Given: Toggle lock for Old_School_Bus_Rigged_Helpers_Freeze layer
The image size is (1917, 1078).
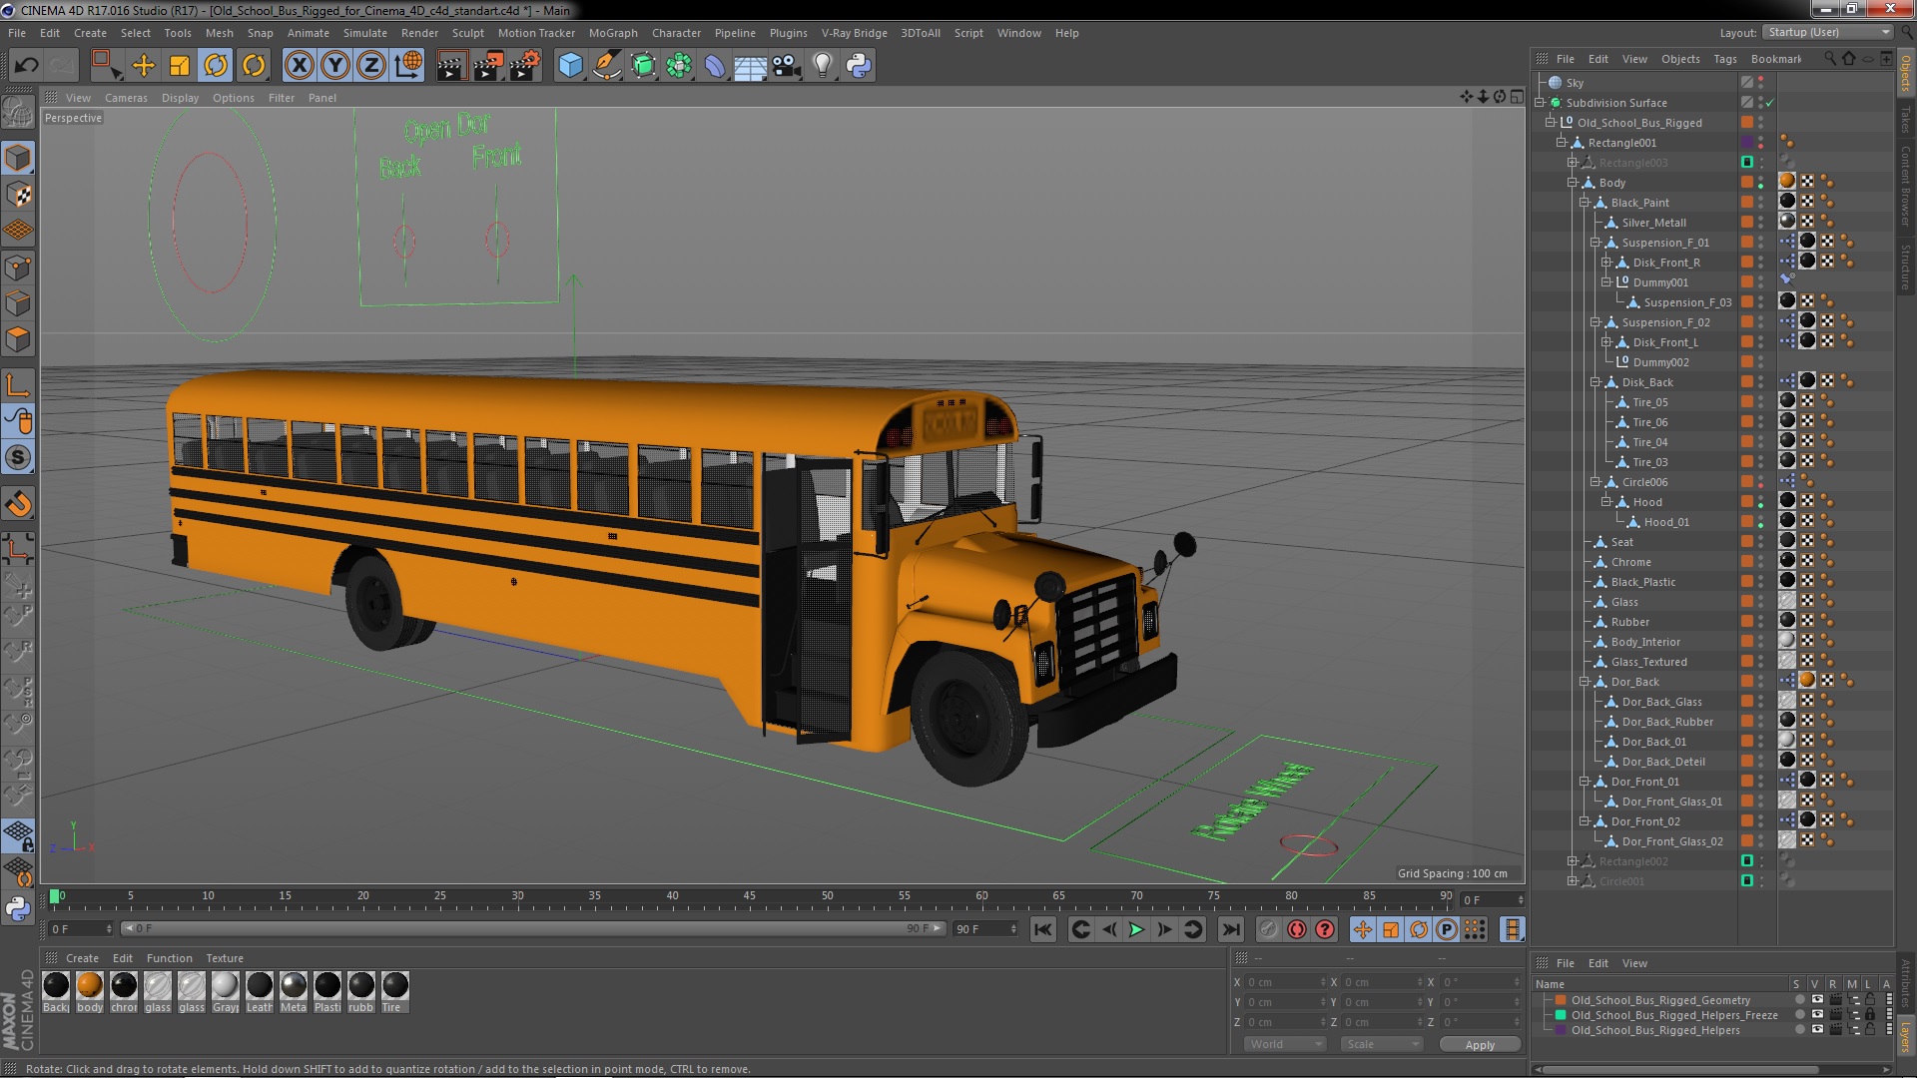Looking at the screenshot, I should [x=1870, y=1015].
